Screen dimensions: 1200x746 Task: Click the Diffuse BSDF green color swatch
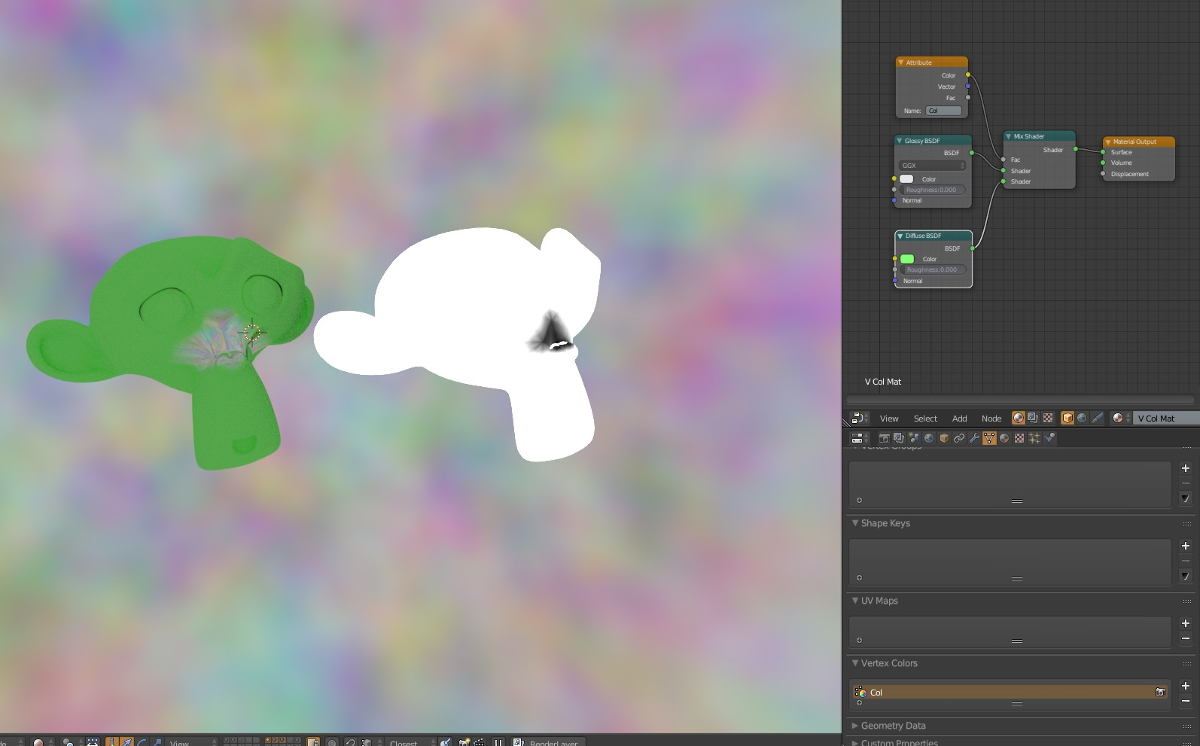(907, 259)
